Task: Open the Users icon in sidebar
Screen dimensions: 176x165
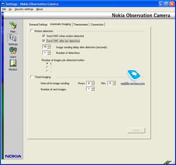Action: (x=13, y=50)
